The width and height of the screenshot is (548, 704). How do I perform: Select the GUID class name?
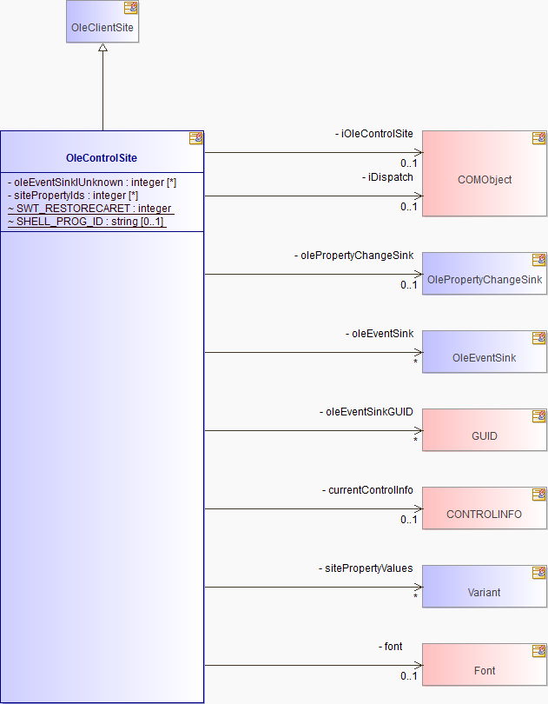coord(485,436)
